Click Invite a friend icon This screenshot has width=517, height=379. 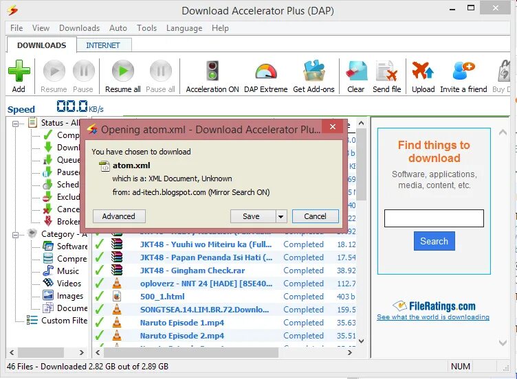click(463, 71)
